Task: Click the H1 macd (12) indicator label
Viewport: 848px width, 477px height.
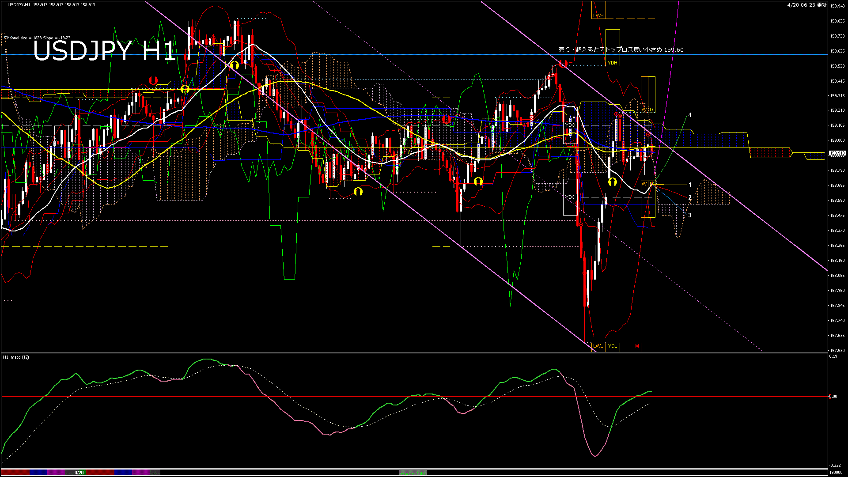Action: [16, 357]
